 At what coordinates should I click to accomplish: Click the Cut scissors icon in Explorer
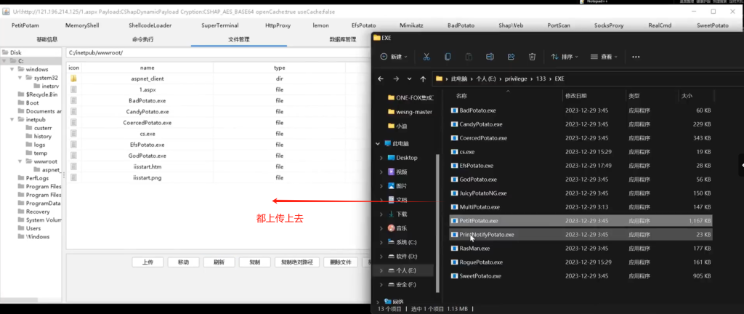tap(426, 57)
